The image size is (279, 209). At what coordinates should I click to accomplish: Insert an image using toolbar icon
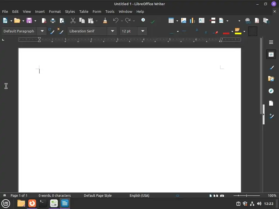coord(184,21)
